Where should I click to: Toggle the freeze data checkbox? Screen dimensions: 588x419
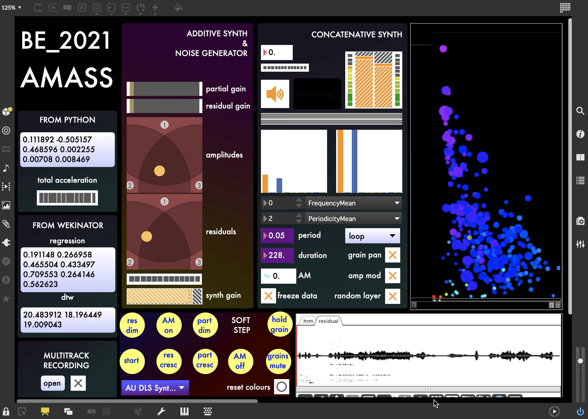click(x=268, y=296)
